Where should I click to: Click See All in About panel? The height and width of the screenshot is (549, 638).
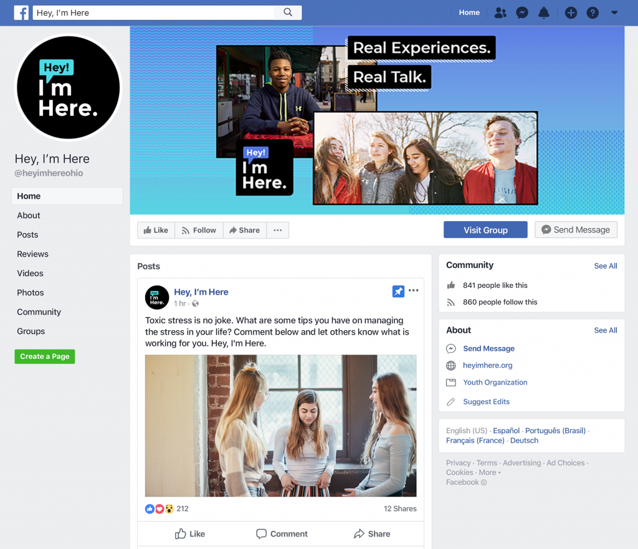point(606,330)
